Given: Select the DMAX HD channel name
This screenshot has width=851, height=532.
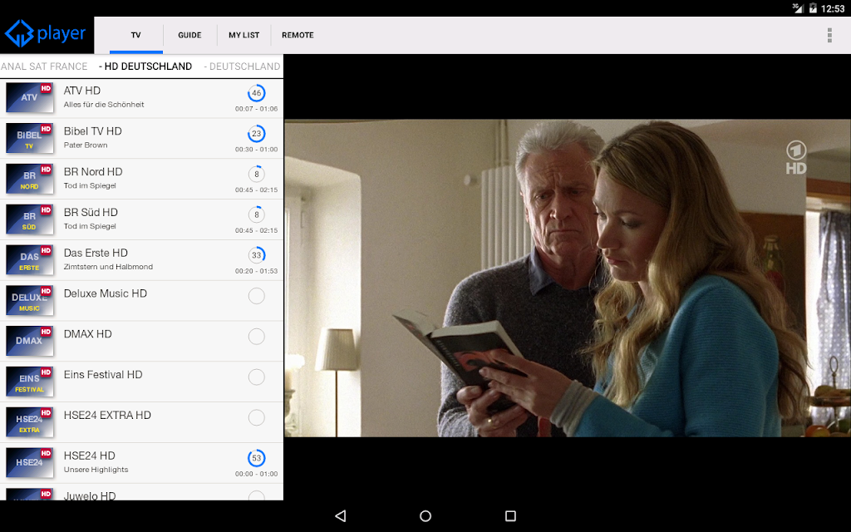Looking at the screenshot, I should pos(88,334).
